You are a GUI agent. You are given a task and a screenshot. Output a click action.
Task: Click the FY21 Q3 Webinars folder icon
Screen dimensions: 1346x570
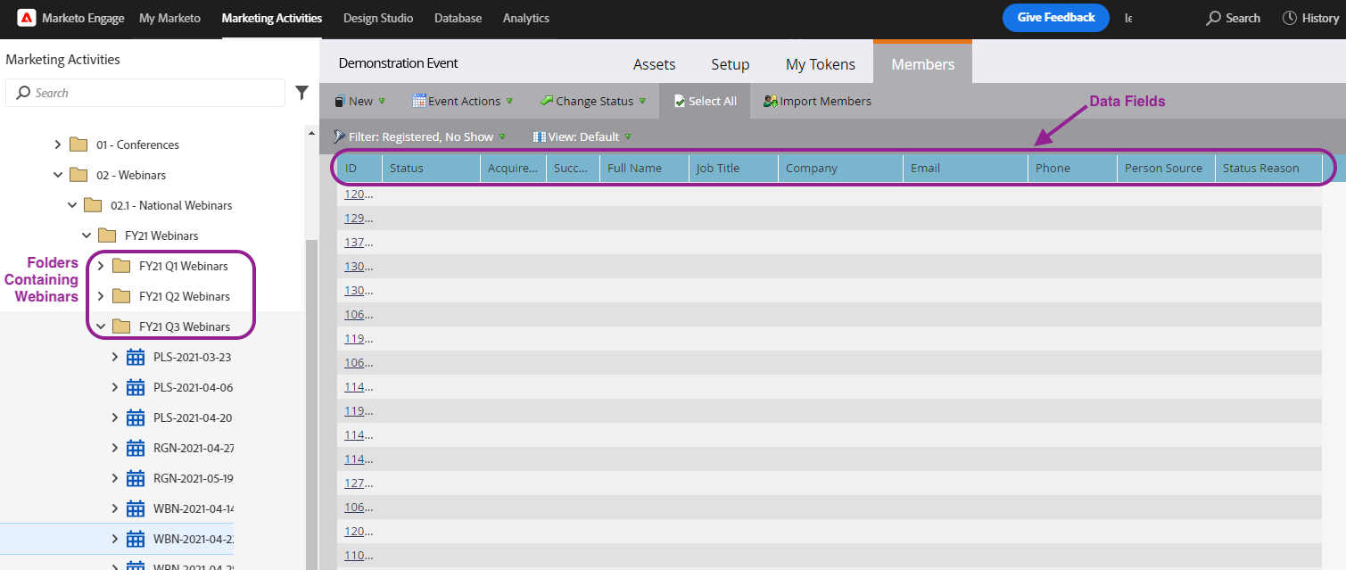(121, 326)
